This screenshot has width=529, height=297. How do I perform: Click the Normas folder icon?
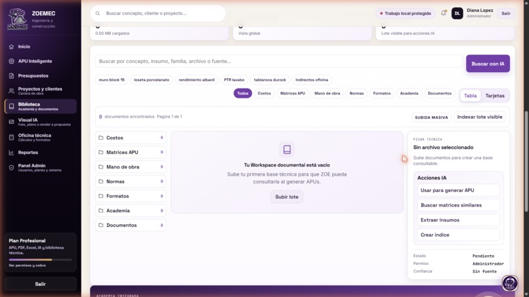101,182
